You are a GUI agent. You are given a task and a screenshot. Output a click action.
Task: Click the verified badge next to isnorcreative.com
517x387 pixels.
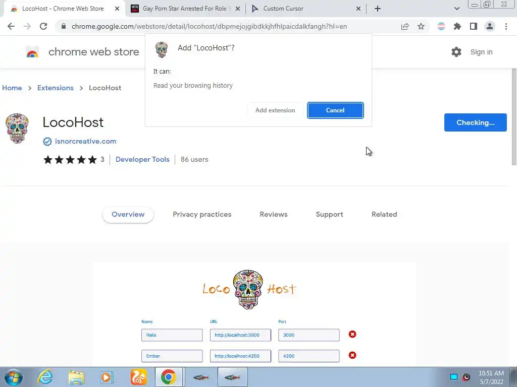pos(47,142)
